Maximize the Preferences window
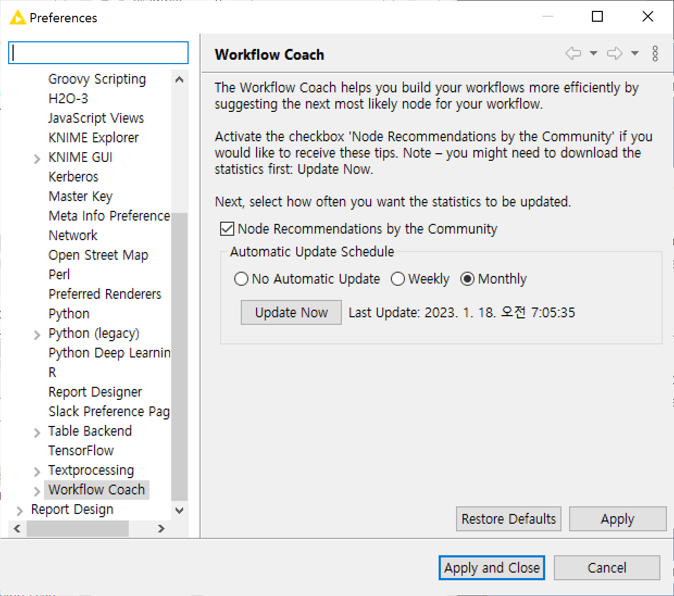Viewport: 674px width, 596px height. tap(597, 16)
